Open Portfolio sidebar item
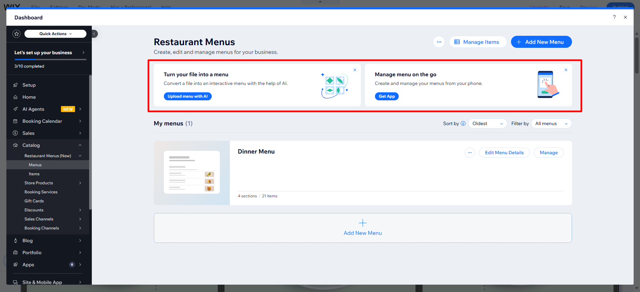 point(48,253)
